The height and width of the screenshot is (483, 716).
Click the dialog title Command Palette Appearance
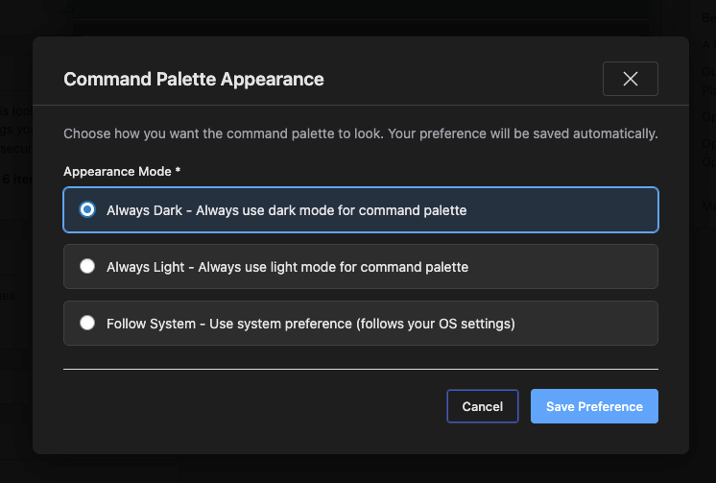point(194,79)
